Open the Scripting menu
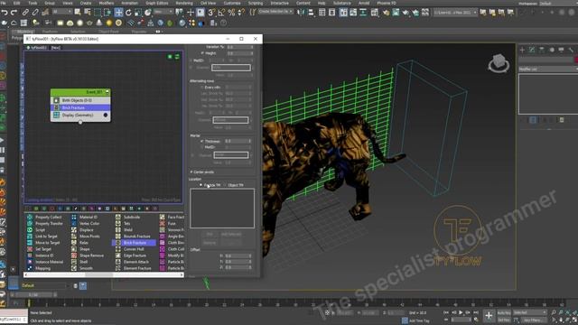This screenshot has width=578, height=325. 256,3
